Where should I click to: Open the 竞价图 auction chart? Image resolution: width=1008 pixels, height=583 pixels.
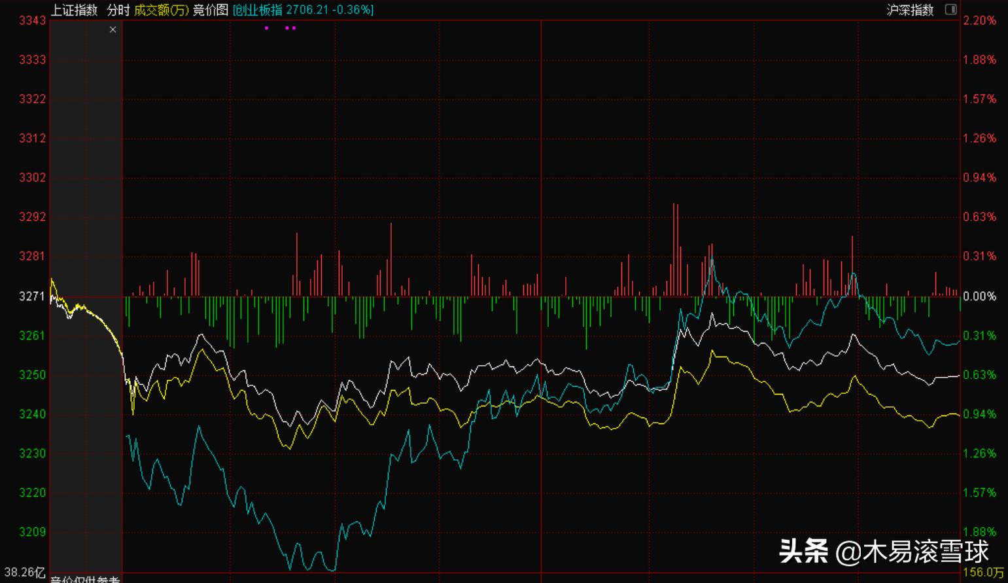(211, 10)
